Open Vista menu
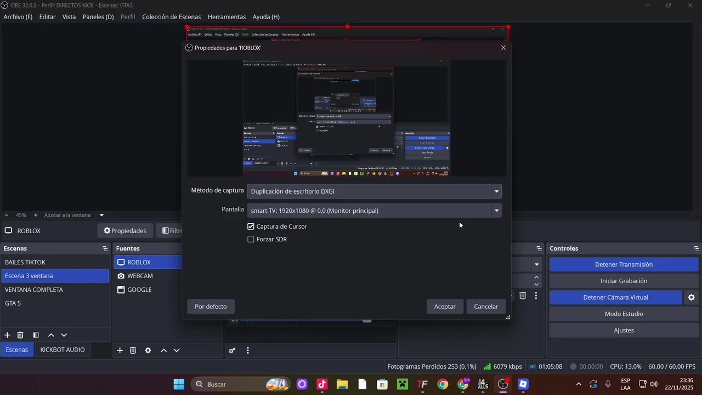702x395 pixels. [x=69, y=17]
